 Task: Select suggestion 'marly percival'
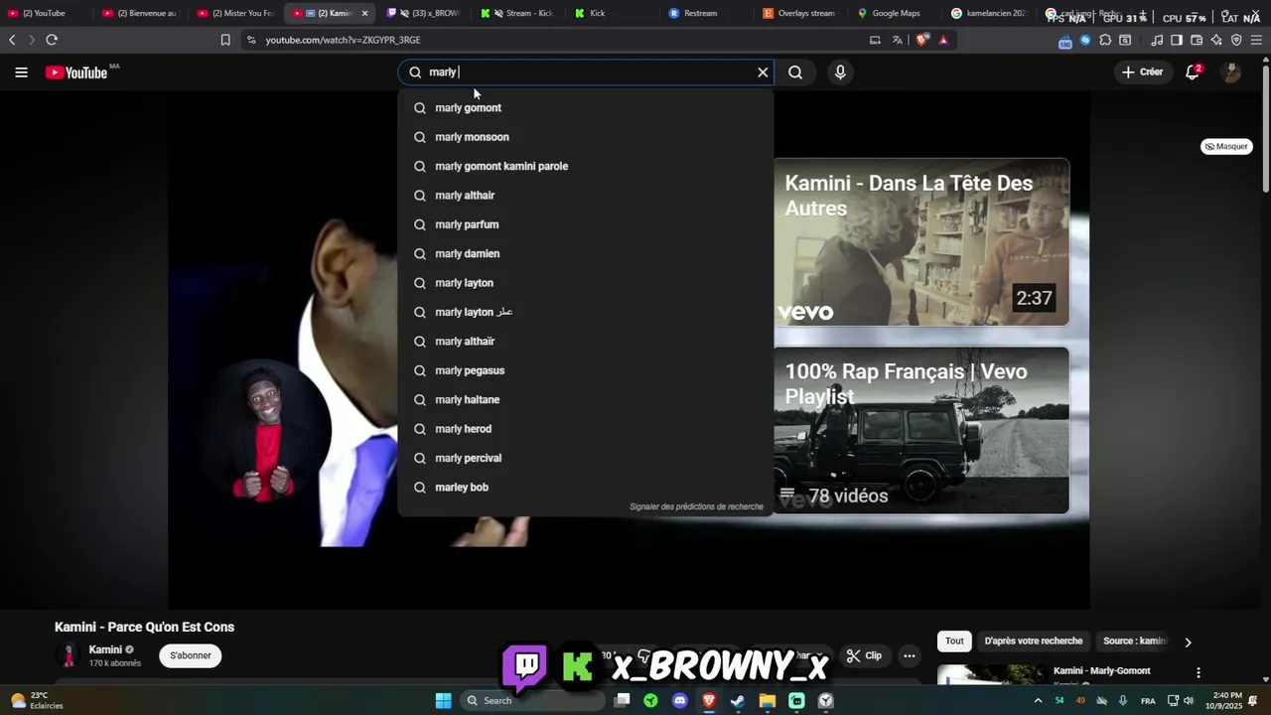pyautogui.click(x=585, y=458)
